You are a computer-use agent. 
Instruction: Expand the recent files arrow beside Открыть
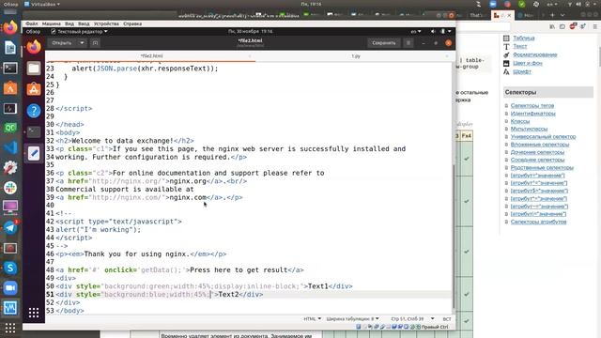click(82, 43)
